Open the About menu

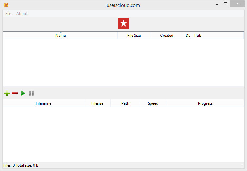tap(22, 14)
